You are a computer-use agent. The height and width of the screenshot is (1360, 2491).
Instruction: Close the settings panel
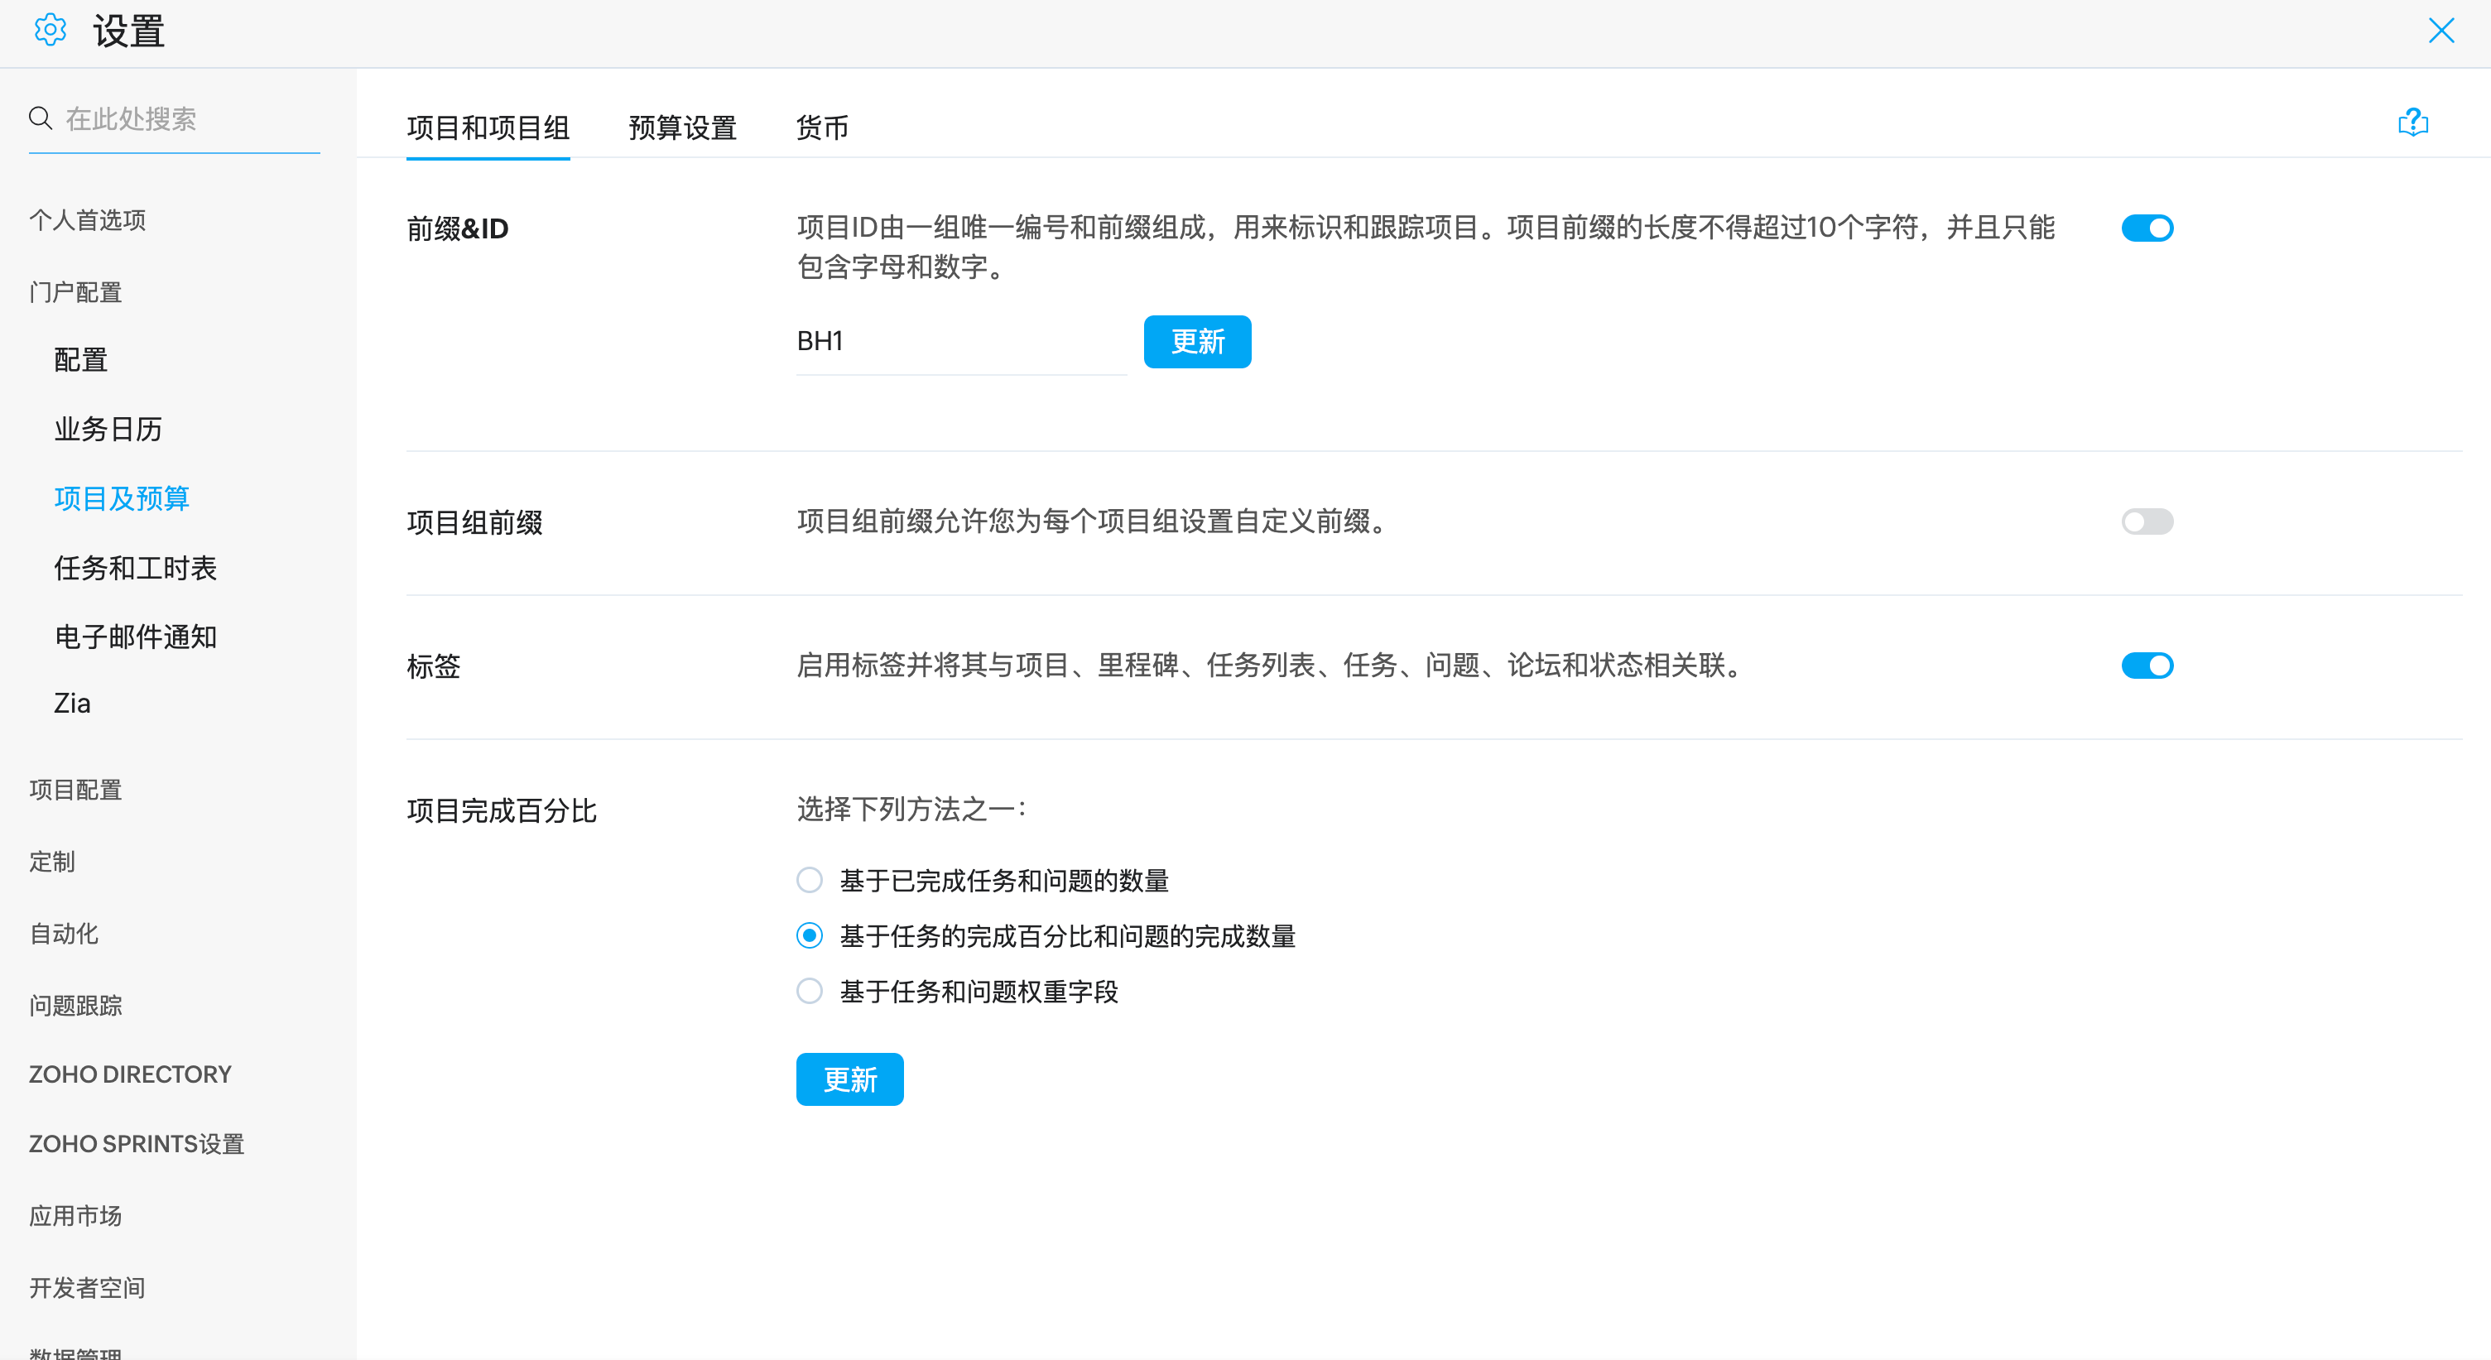pyautogui.click(x=2441, y=31)
